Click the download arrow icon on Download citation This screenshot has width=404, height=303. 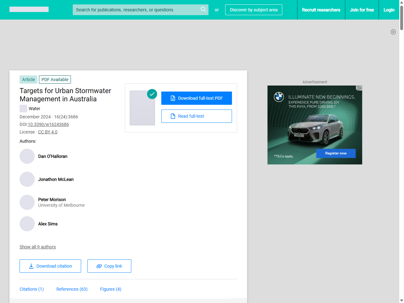tap(31, 266)
